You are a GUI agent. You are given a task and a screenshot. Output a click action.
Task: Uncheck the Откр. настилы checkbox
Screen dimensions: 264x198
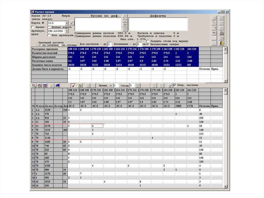[175, 85]
